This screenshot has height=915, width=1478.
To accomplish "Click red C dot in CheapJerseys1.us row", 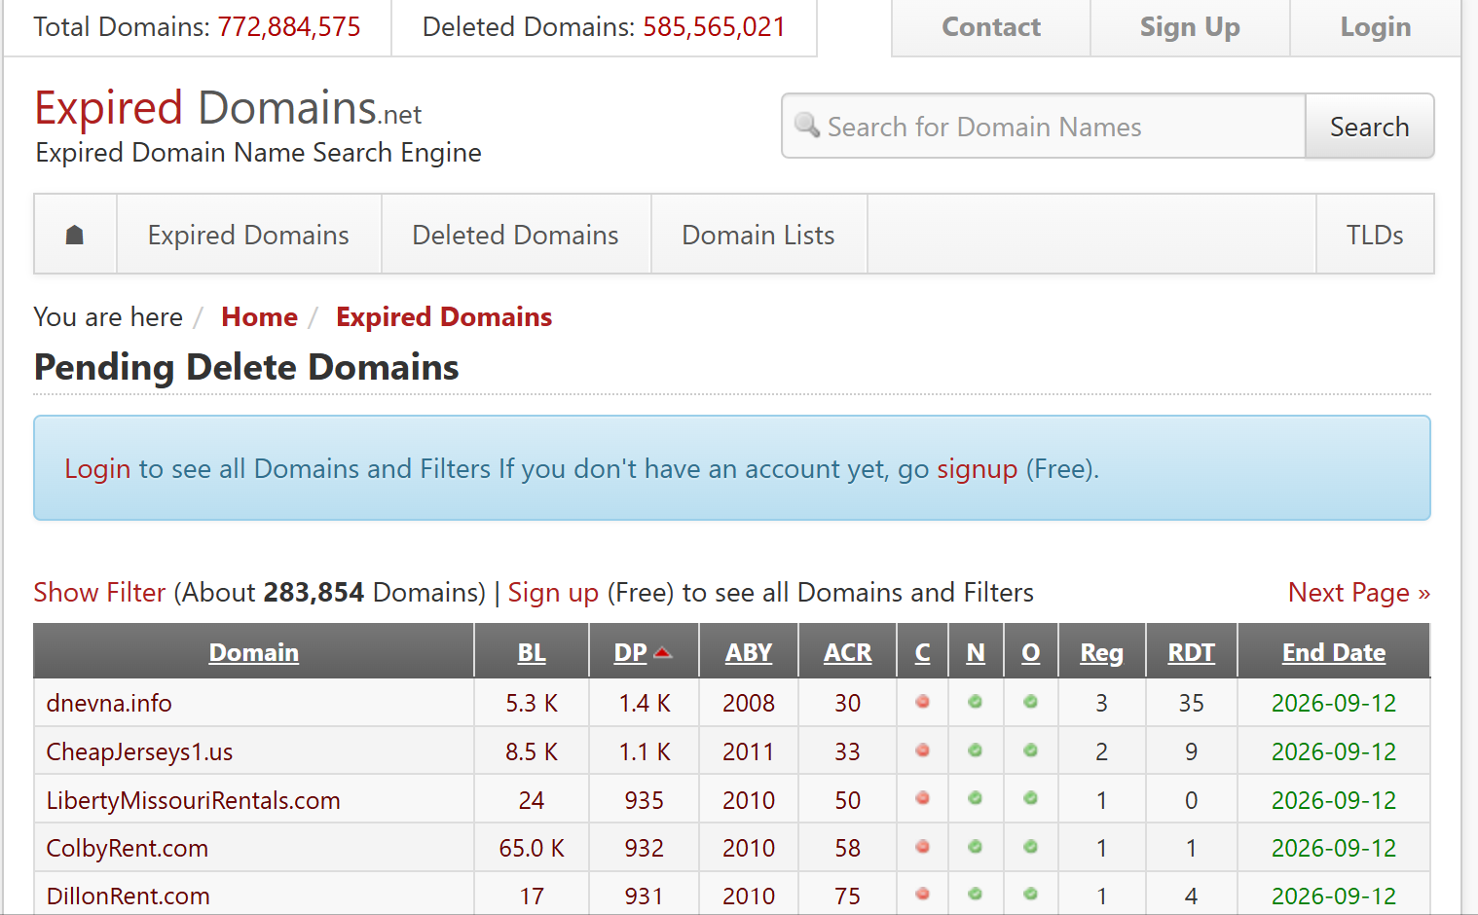I will [x=923, y=750].
